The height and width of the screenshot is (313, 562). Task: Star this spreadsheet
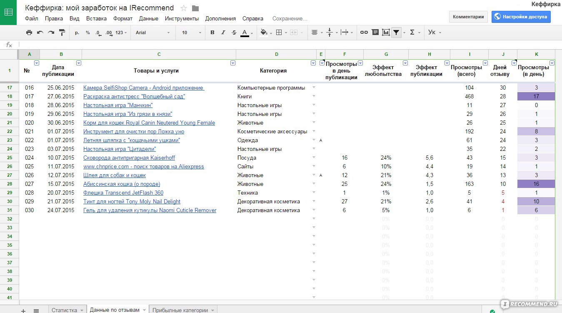click(x=184, y=8)
